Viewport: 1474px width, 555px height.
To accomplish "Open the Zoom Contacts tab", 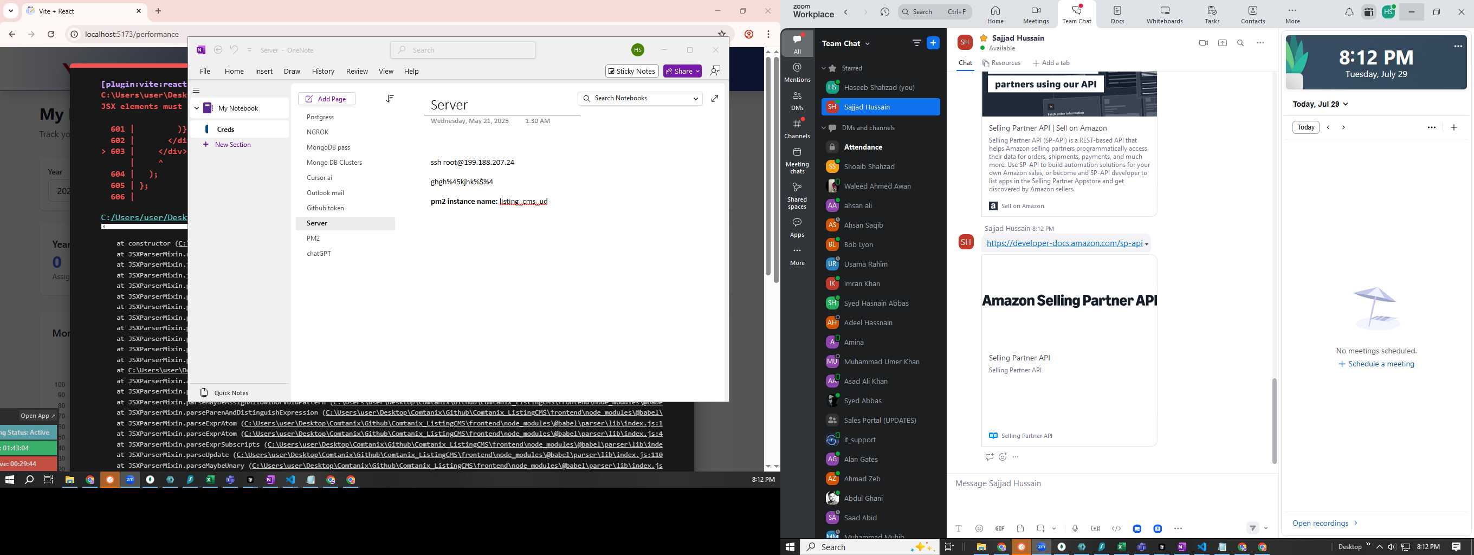I will 1252,14.
